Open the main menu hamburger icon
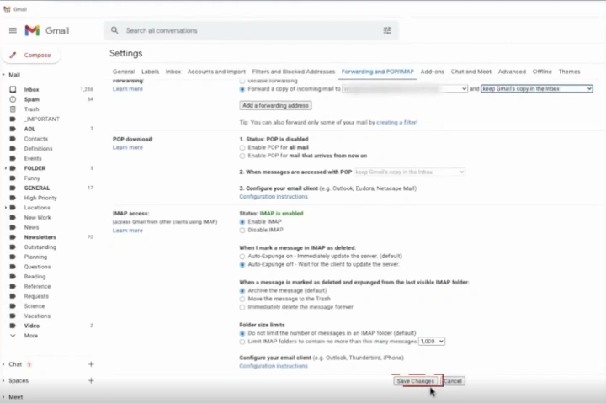Image resolution: width=606 pixels, height=403 pixels. pyautogui.click(x=13, y=30)
